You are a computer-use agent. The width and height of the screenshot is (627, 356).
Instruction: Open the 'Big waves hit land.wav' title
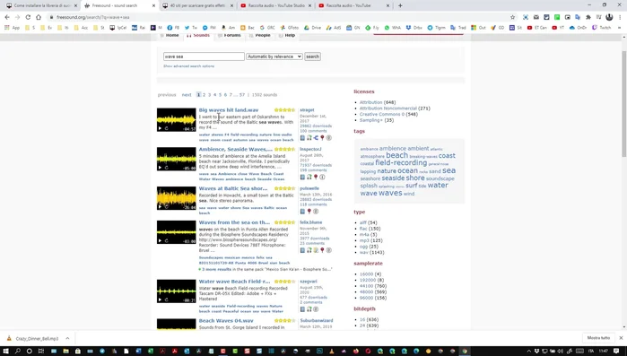(x=229, y=110)
